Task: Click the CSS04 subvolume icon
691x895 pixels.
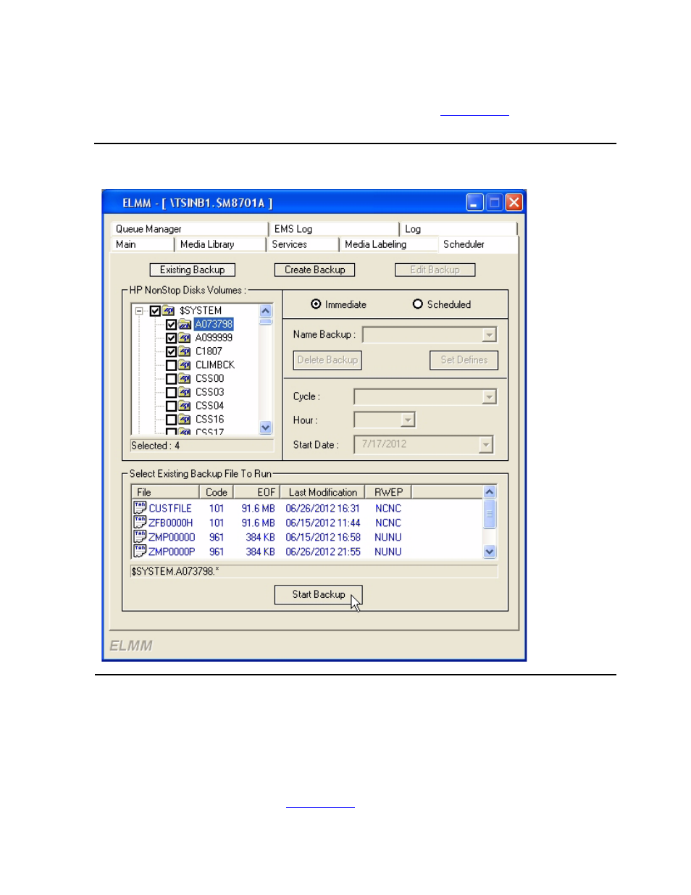Action: point(185,406)
